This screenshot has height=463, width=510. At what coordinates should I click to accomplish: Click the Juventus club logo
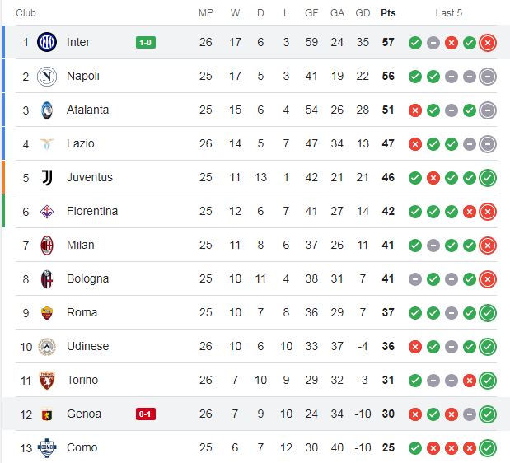(47, 177)
